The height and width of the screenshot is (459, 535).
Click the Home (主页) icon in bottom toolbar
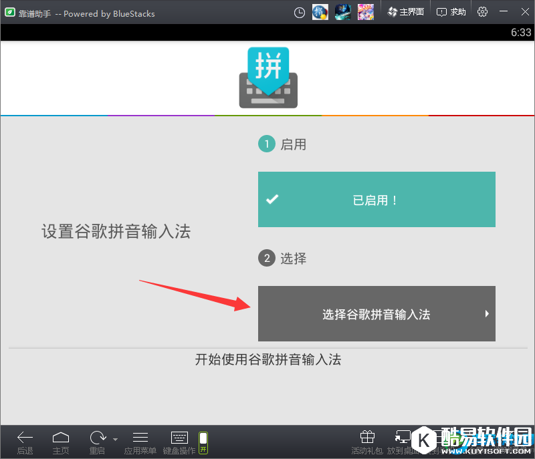pos(61,438)
